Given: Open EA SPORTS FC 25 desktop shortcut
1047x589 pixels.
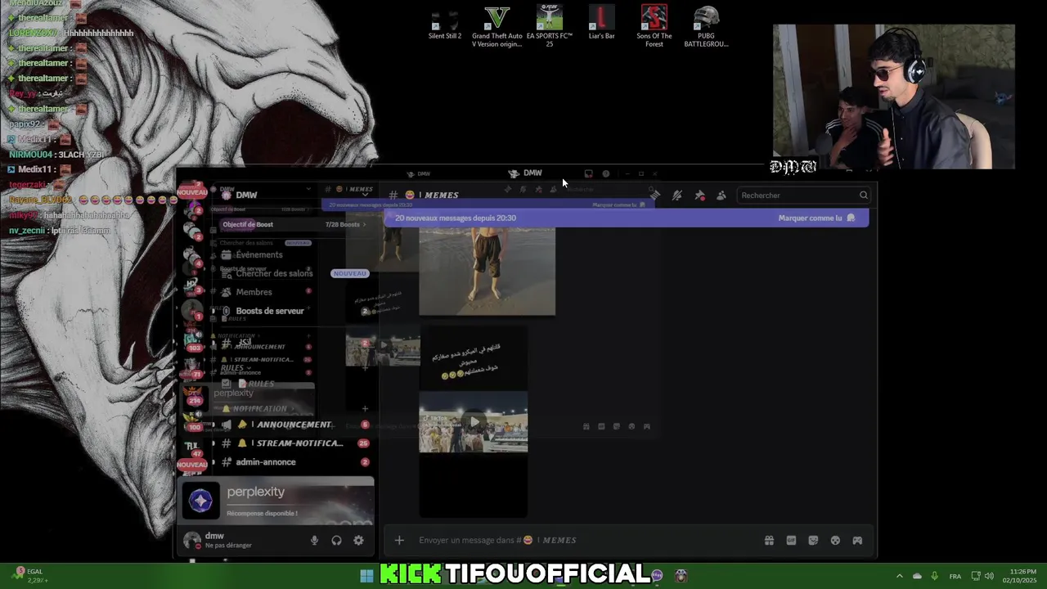Looking at the screenshot, I should point(550,27).
